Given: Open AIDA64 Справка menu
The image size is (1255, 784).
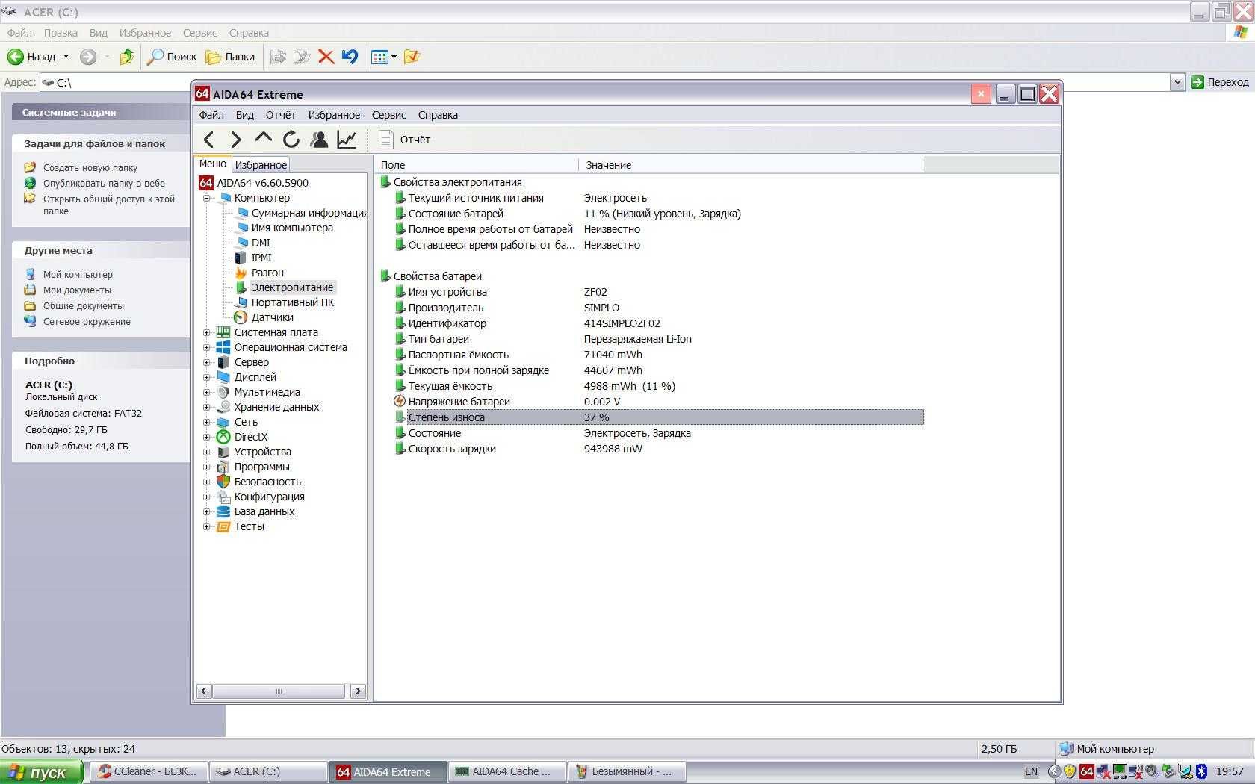Looking at the screenshot, I should click(438, 115).
